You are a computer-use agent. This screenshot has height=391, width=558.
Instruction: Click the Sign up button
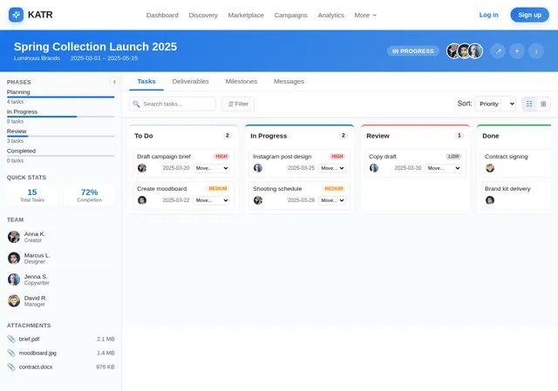point(529,15)
